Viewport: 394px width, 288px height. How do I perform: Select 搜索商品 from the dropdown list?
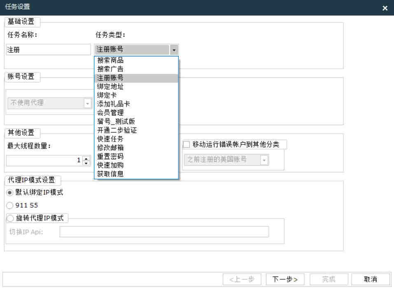point(136,60)
